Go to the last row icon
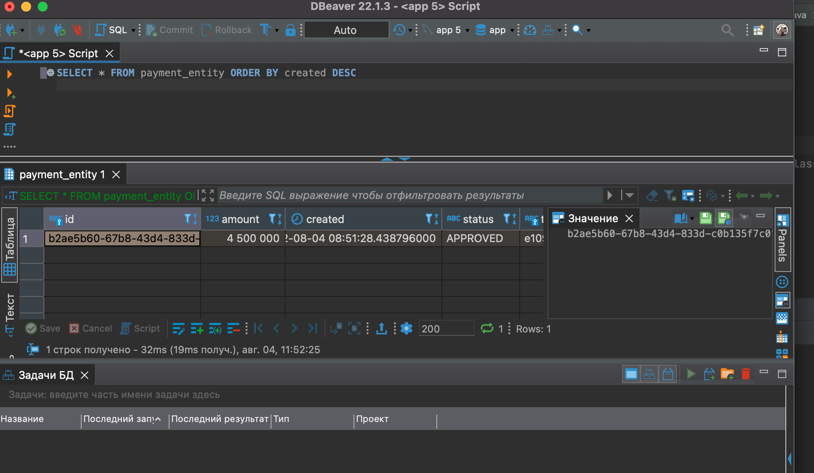Screen dimensions: 814x473 point(313,329)
